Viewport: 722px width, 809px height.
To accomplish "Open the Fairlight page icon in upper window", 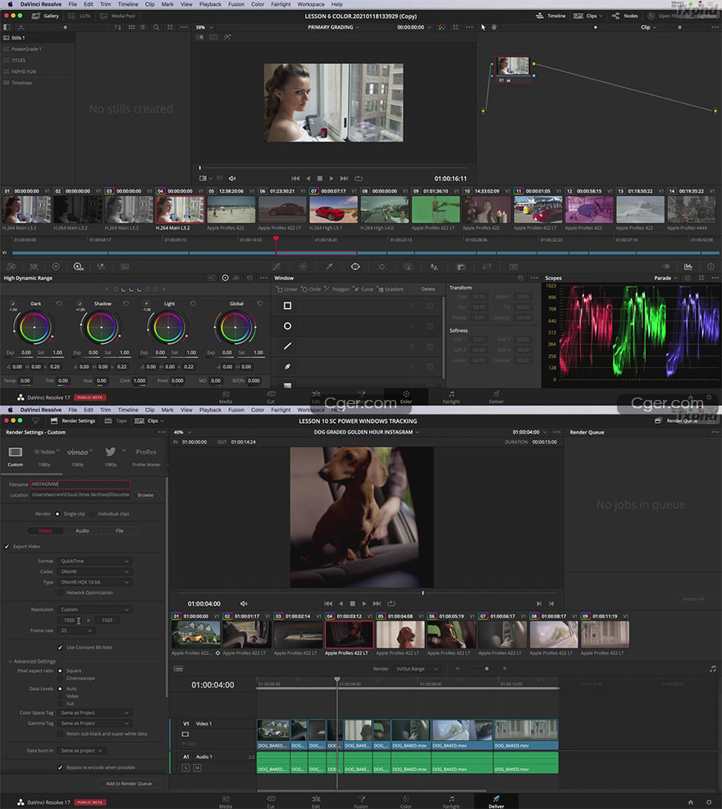I will click(x=450, y=395).
